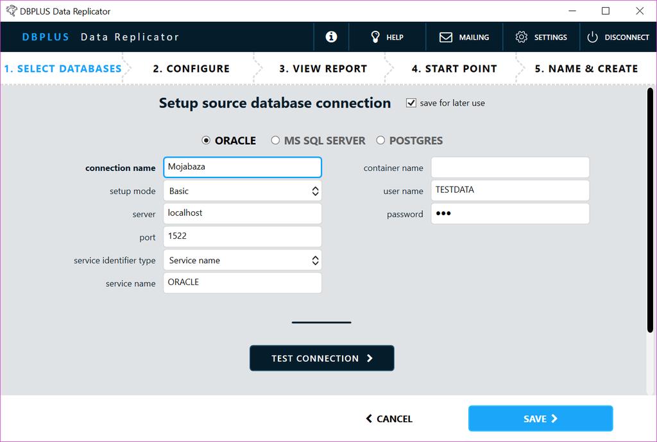
Task: Open the service identifier type dropdown
Action: pyautogui.click(x=243, y=260)
